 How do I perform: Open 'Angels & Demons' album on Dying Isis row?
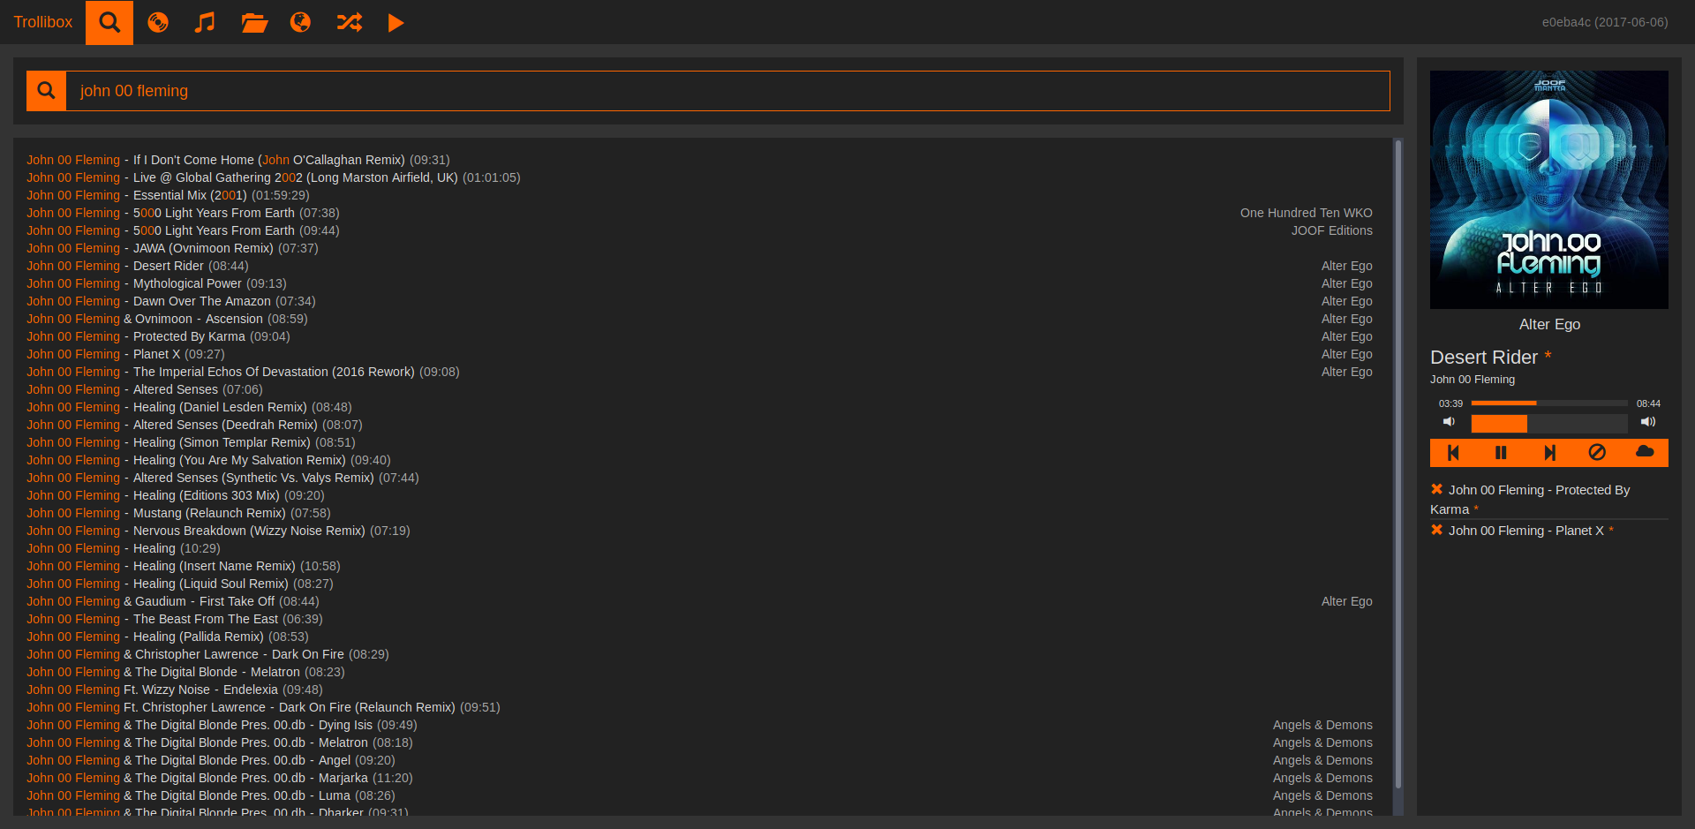pos(1322,725)
